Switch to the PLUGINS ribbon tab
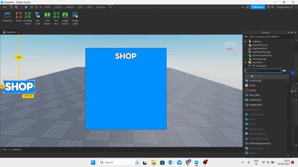 (x=101, y=7)
